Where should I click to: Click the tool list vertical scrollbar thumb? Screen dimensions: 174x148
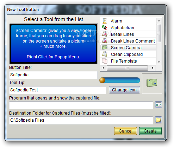(x=159, y=33)
